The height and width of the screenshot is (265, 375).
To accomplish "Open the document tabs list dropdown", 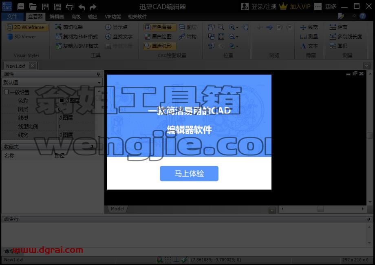I will coord(366,66).
